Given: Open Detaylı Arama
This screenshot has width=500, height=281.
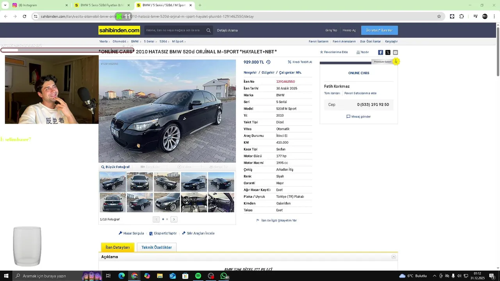Looking at the screenshot, I should pyautogui.click(x=227, y=30).
